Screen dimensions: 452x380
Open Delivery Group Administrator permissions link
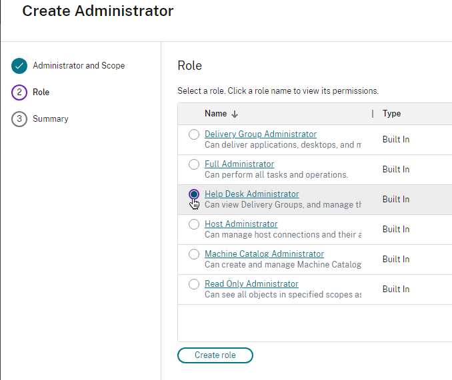tap(260, 134)
